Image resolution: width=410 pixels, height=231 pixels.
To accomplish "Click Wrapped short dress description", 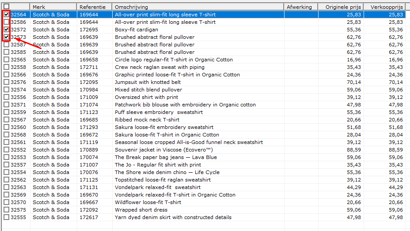I will [x=141, y=210].
